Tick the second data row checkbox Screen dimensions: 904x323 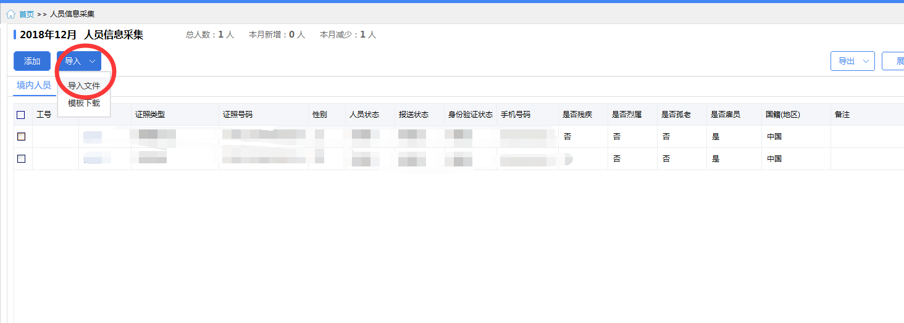pyautogui.click(x=21, y=158)
